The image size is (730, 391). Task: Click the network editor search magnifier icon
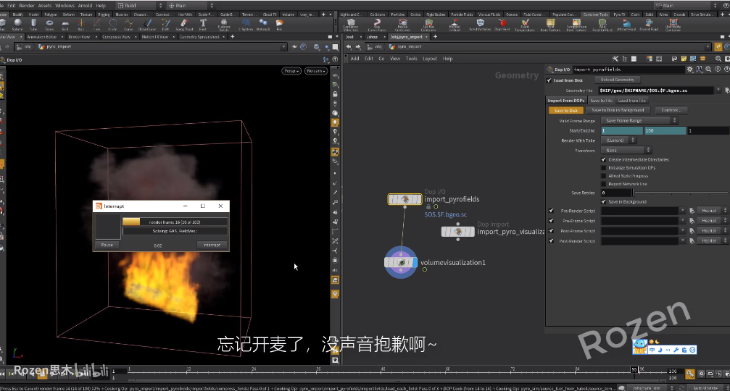(718, 59)
